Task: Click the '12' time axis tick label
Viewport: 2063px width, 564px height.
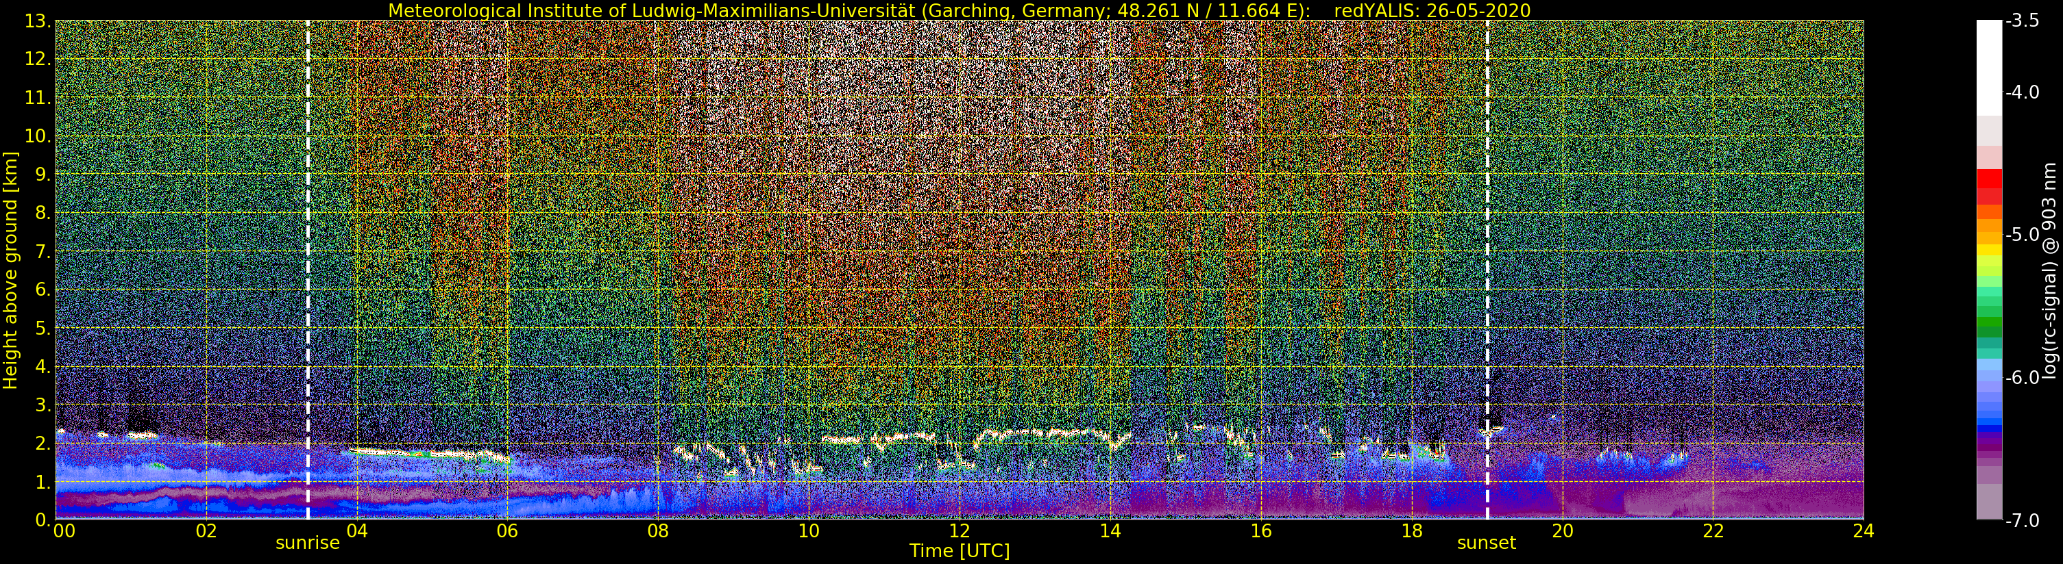Action: tap(960, 531)
